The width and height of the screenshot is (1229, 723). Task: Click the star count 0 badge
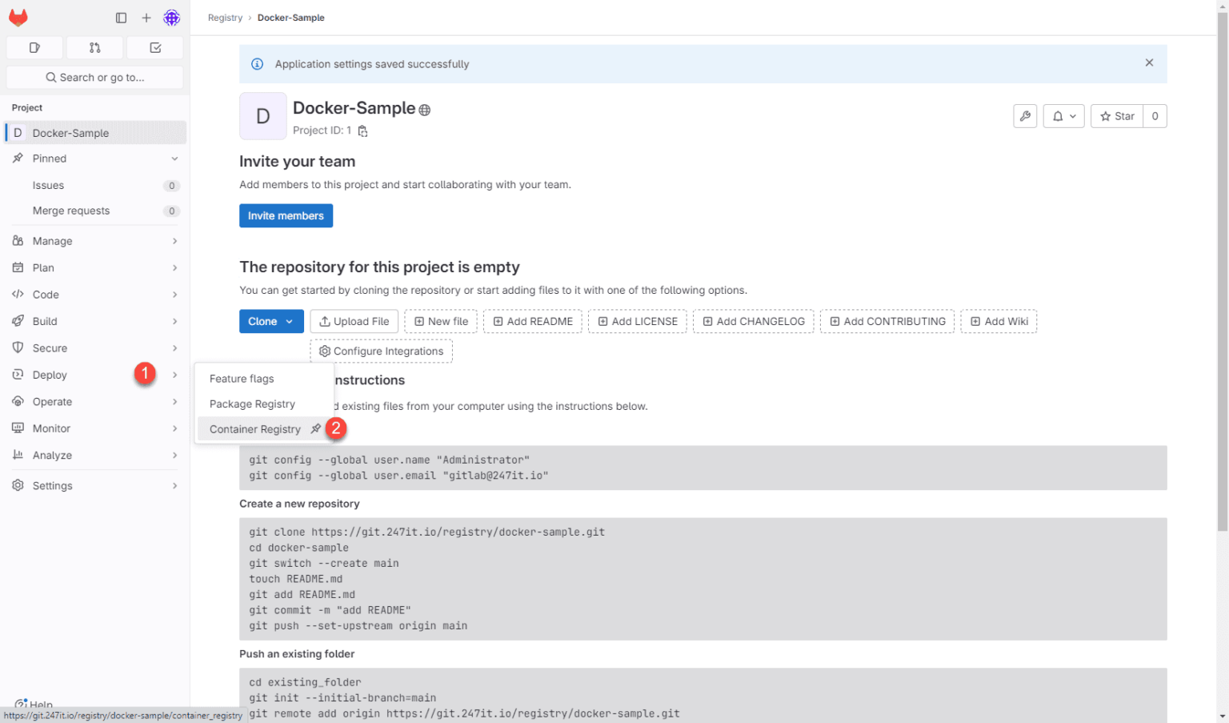[1155, 116]
